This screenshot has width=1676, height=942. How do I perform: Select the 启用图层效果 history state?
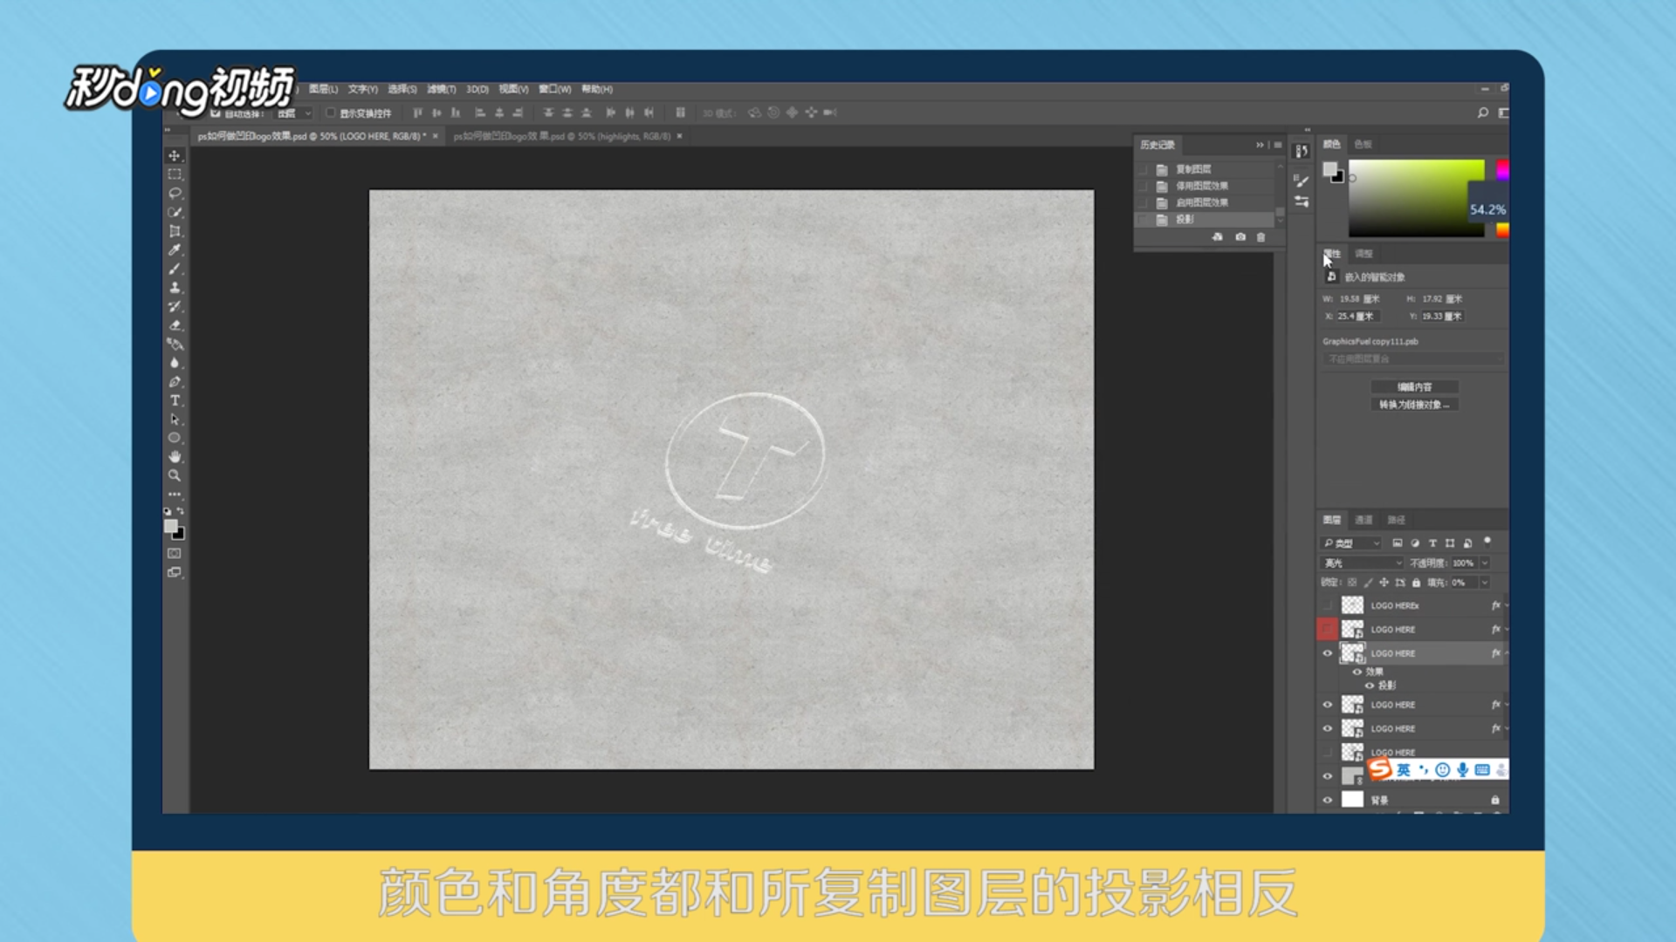tap(1208, 202)
